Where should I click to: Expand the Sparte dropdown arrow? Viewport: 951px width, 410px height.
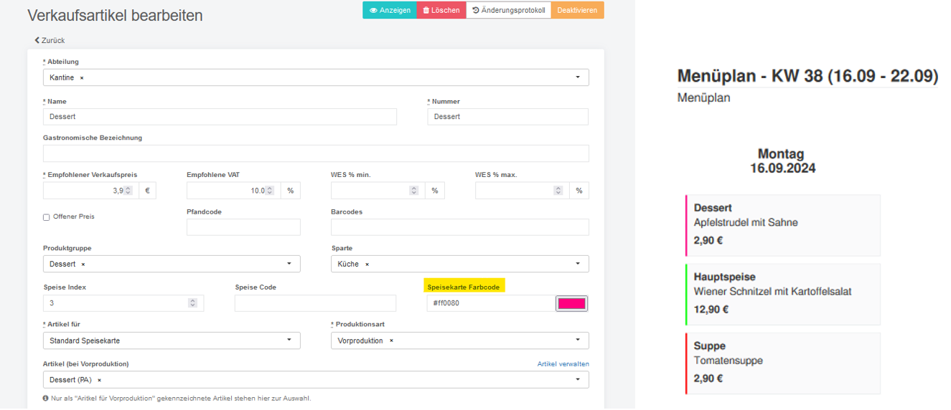click(578, 264)
